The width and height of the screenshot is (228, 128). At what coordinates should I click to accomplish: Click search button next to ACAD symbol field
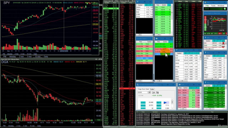click(150, 92)
